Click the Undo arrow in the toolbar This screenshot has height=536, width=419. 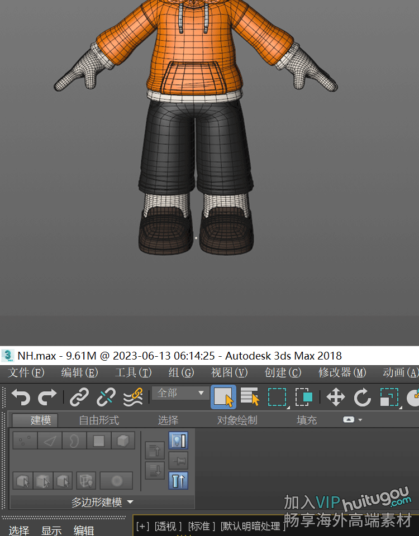pos(21,398)
